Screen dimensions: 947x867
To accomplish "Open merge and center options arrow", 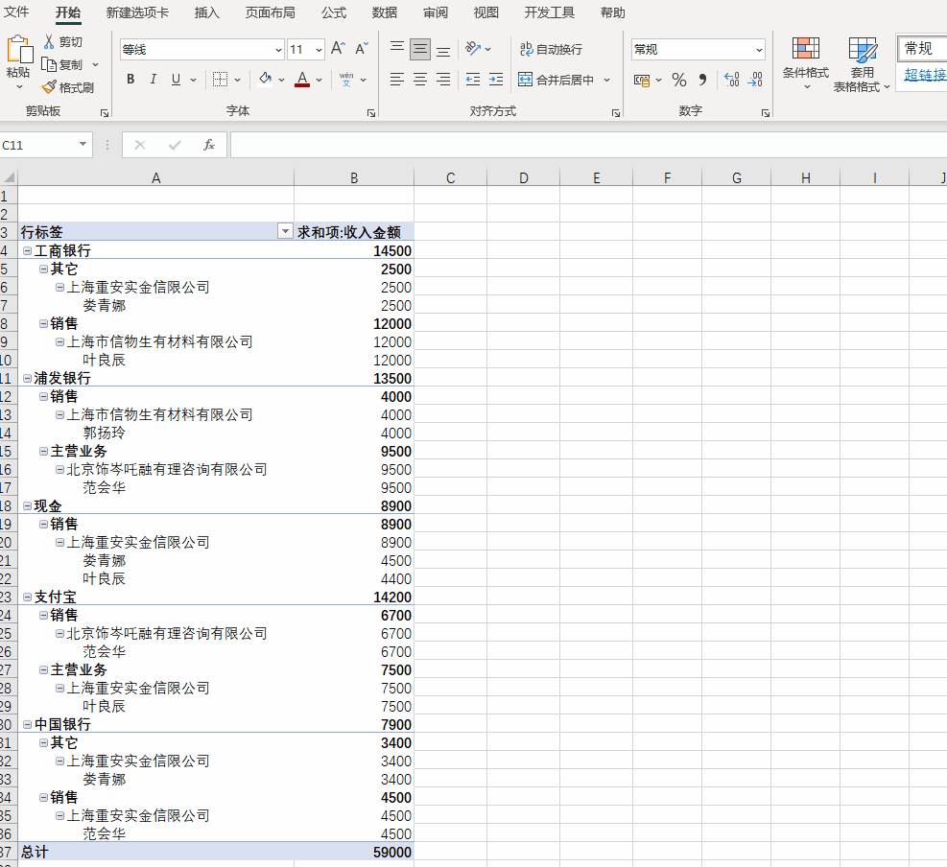I will [x=607, y=80].
